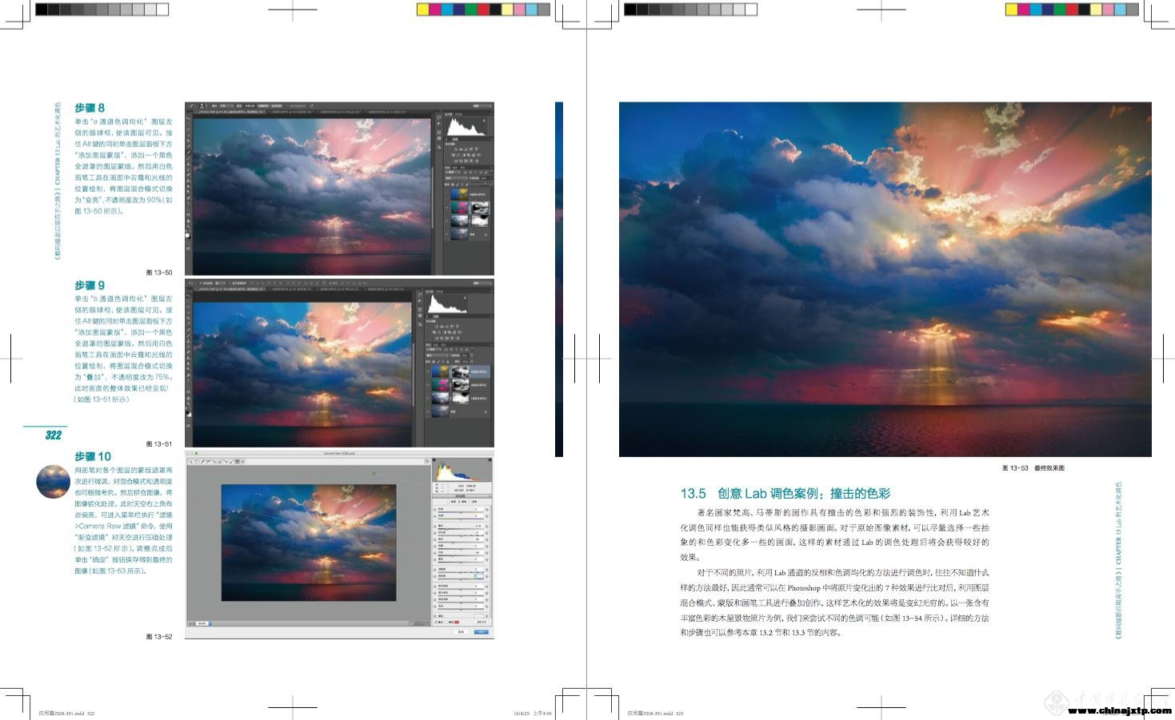This screenshot has width=1175, height=720.
Task: Click blue OK button in Camera Raw dialog
Action: point(481,632)
